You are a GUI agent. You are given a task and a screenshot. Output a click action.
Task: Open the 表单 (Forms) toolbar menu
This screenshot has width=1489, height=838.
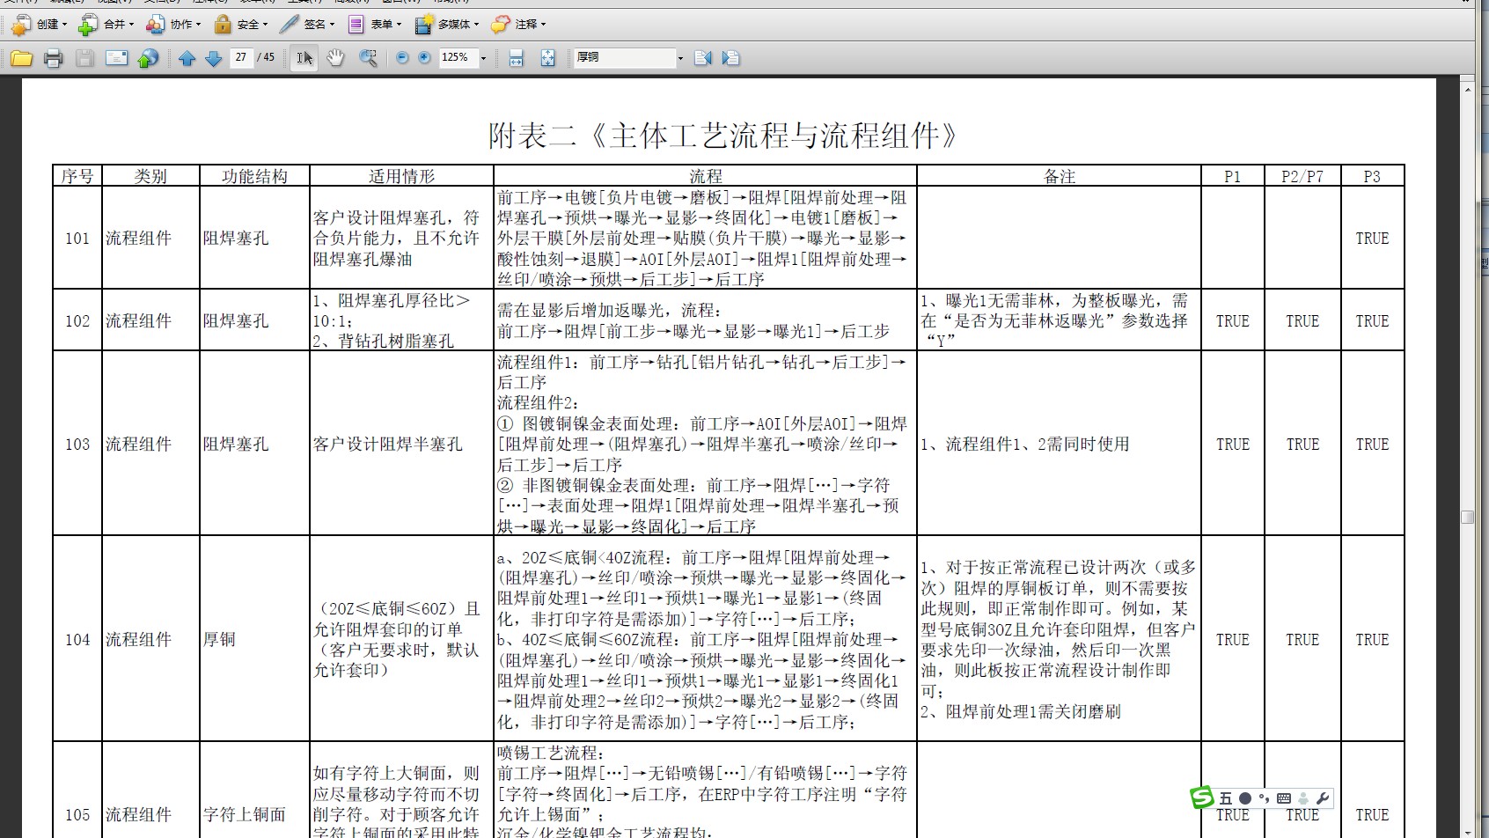(374, 25)
